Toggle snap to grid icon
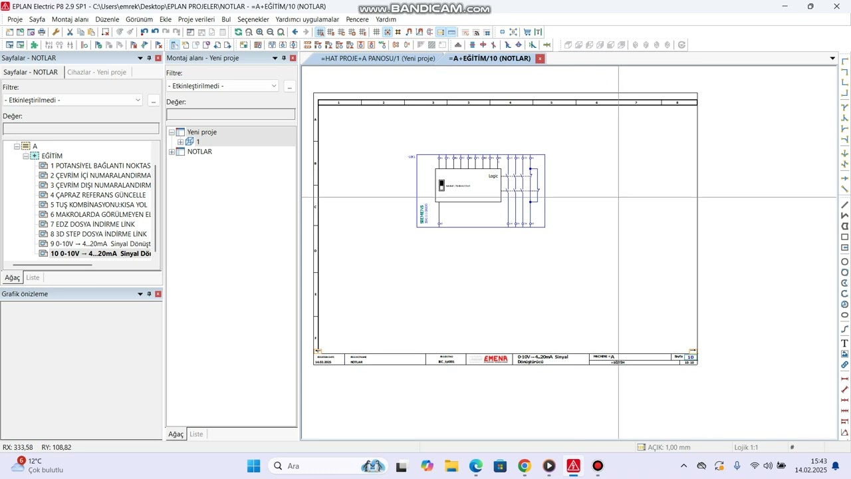 pyautogui.click(x=388, y=32)
